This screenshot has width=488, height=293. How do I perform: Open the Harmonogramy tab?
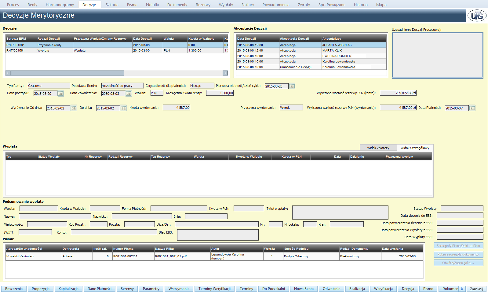[60, 5]
